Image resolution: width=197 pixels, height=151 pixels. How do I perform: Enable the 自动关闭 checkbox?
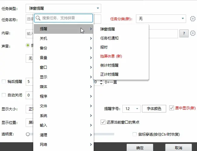pyautogui.click(x=4, y=95)
